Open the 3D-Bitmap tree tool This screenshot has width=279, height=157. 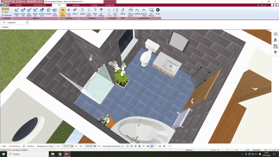coord(101,12)
